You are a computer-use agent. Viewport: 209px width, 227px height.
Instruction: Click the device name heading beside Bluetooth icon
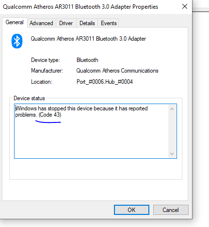pyautogui.click(x=88, y=39)
